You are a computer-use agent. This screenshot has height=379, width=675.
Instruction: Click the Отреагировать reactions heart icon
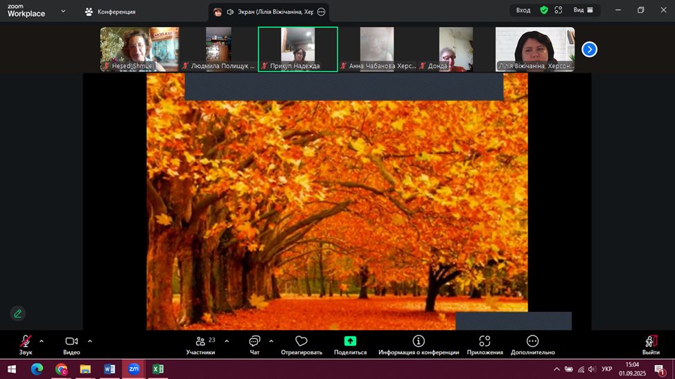pos(301,344)
